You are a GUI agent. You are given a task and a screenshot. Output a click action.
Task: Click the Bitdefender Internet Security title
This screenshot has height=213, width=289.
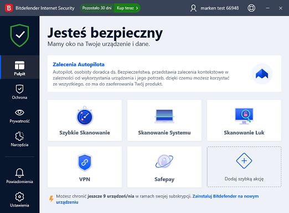pos(45,8)
